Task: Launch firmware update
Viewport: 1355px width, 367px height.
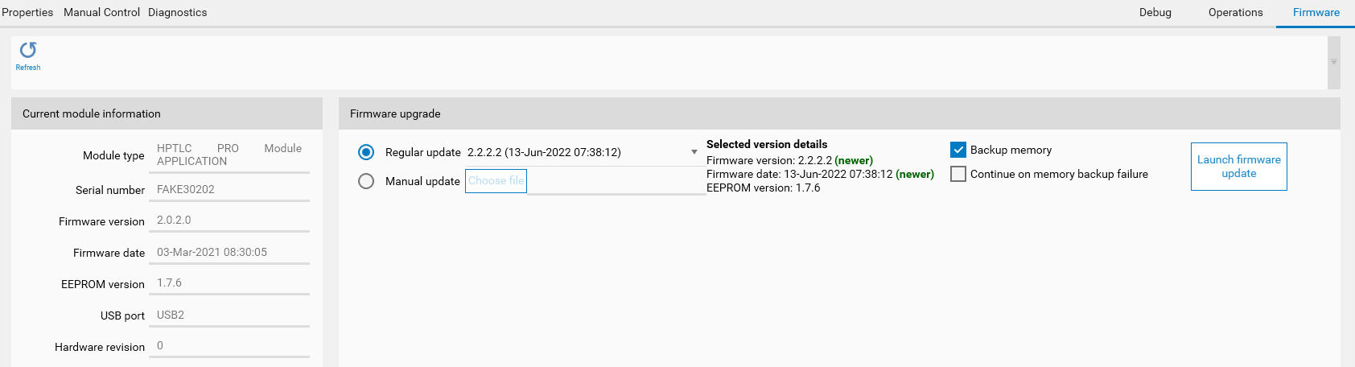Action: [1238, 167]
